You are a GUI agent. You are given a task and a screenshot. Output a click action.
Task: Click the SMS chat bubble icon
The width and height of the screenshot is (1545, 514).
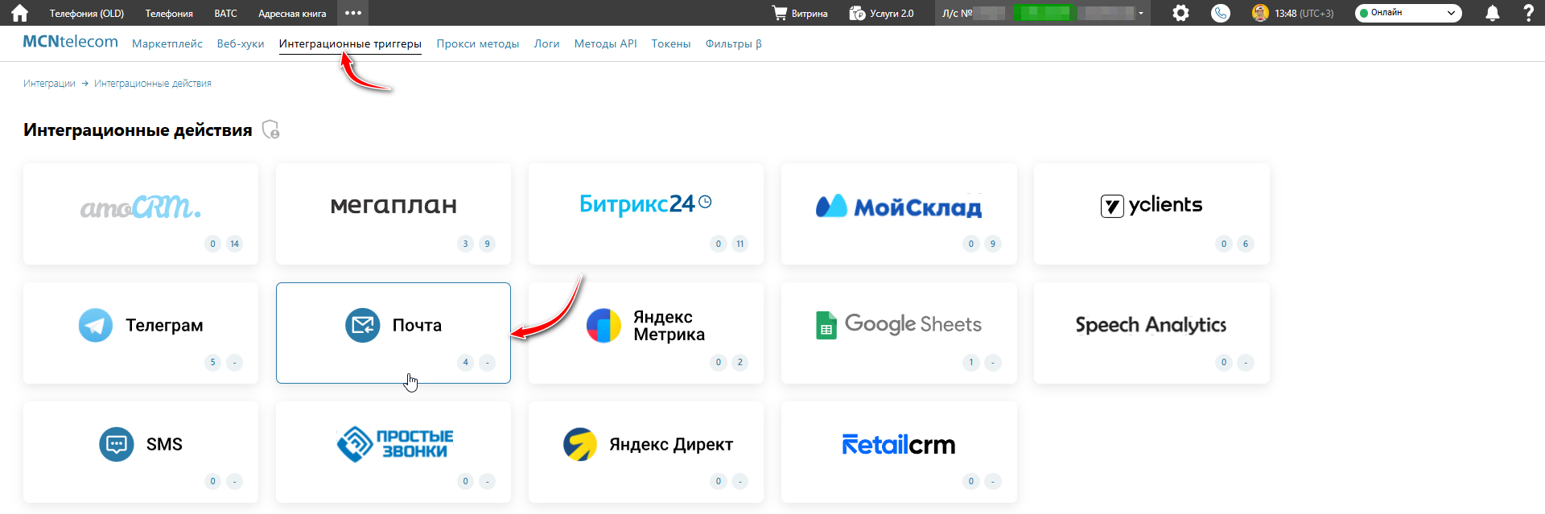(x=117, y=444)
